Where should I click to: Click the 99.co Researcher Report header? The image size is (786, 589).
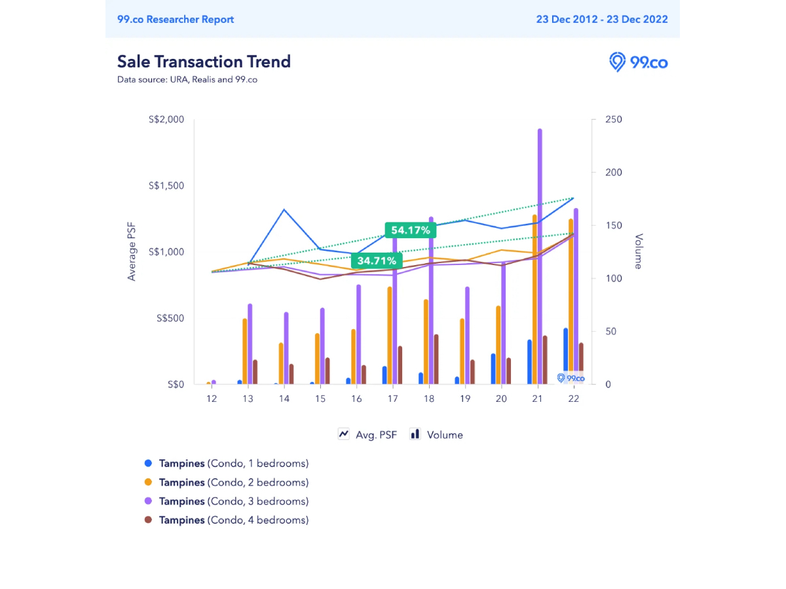click(x=175, y=19)
